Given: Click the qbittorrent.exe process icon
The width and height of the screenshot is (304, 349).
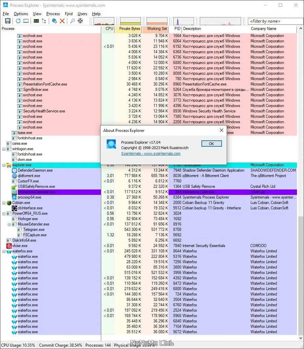Looking at the screenshot, I should 14,176.
